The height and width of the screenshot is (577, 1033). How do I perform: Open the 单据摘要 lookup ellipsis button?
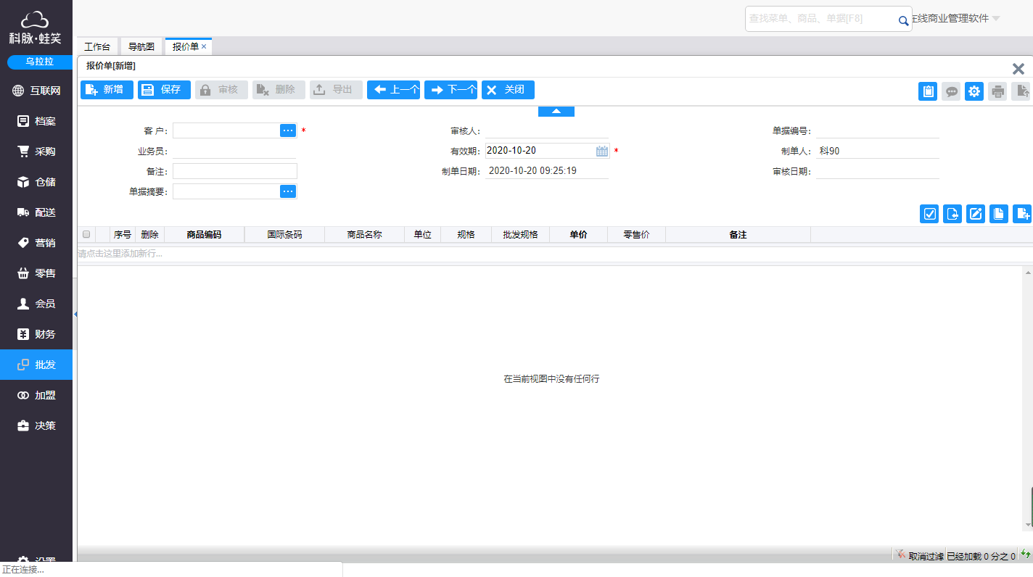288,191
